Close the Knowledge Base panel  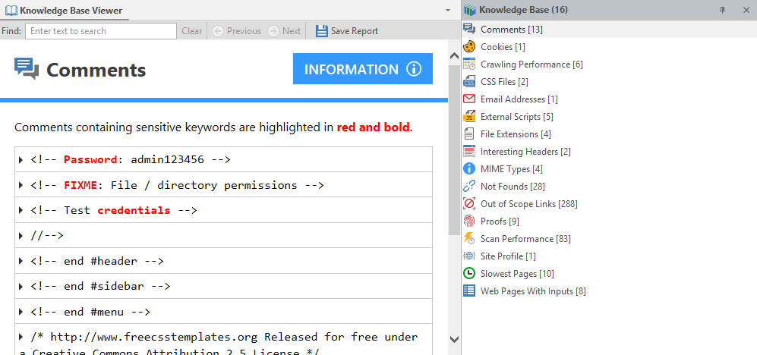pos(746,10)
